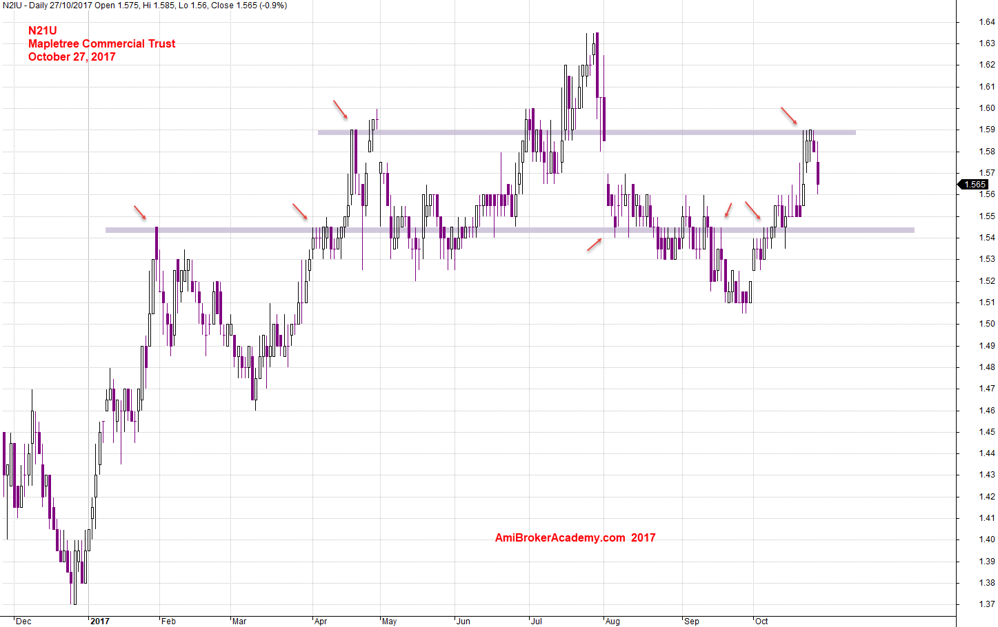Click the 1.44 price axis label
Image resolution: width=998 pixels, height=627 pixels.
coord(987,453)
